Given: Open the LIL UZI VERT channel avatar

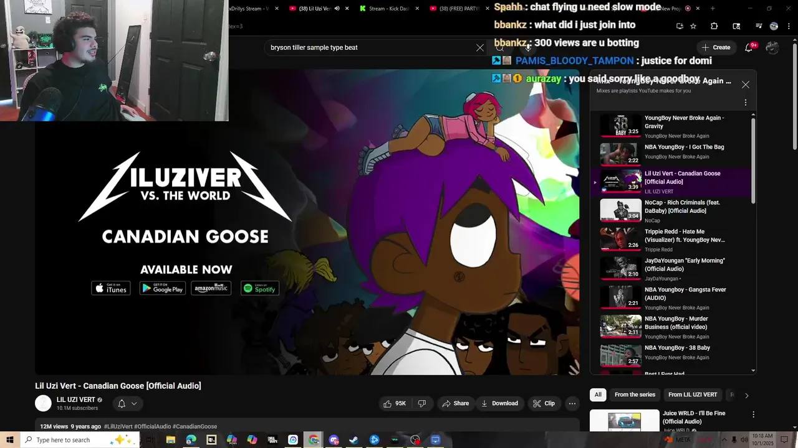Looking at the screenshot, I should click(x=43, y=403).
